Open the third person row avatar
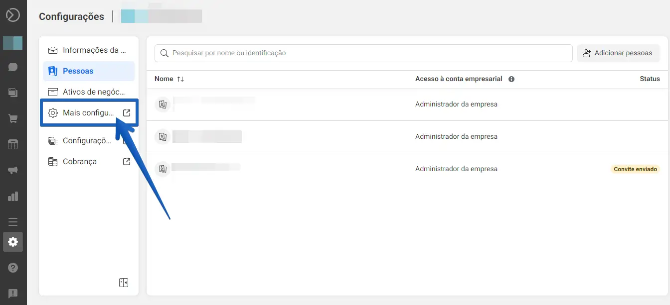Screen dimensions: 670x305 pyautogui.click(x=163, y=169)
